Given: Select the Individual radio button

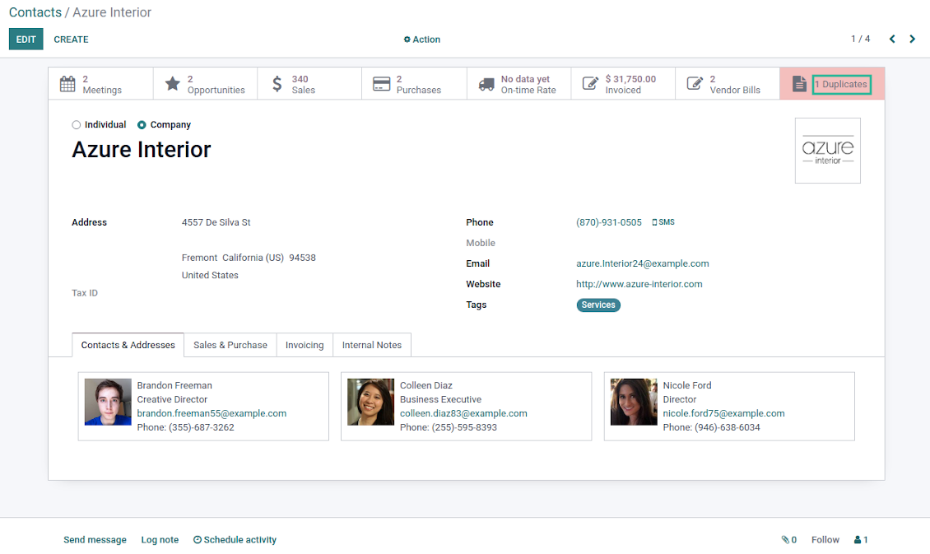Looking at the screenshot, I should [x=76, y=125].
